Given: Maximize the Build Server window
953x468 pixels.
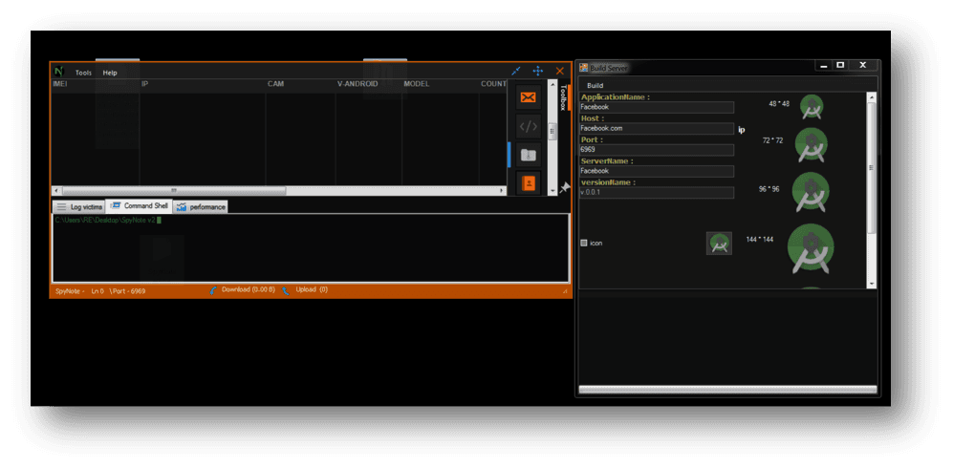Looking at the screenshot, I should coord(840,66).
